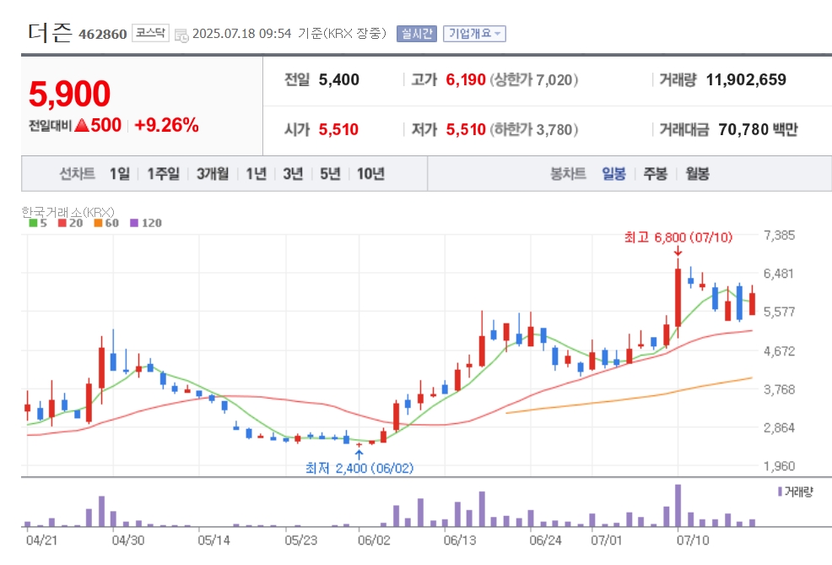Click the red up-triangle next to 500
Screen dimensions: 832x565
click(x=82, y=125)
